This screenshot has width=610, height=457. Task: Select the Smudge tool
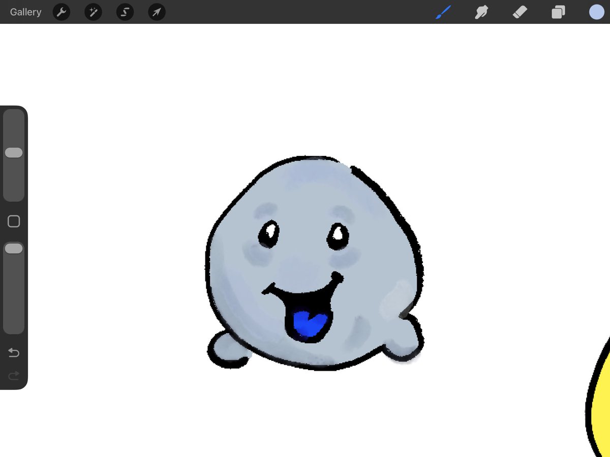(481, 12)
